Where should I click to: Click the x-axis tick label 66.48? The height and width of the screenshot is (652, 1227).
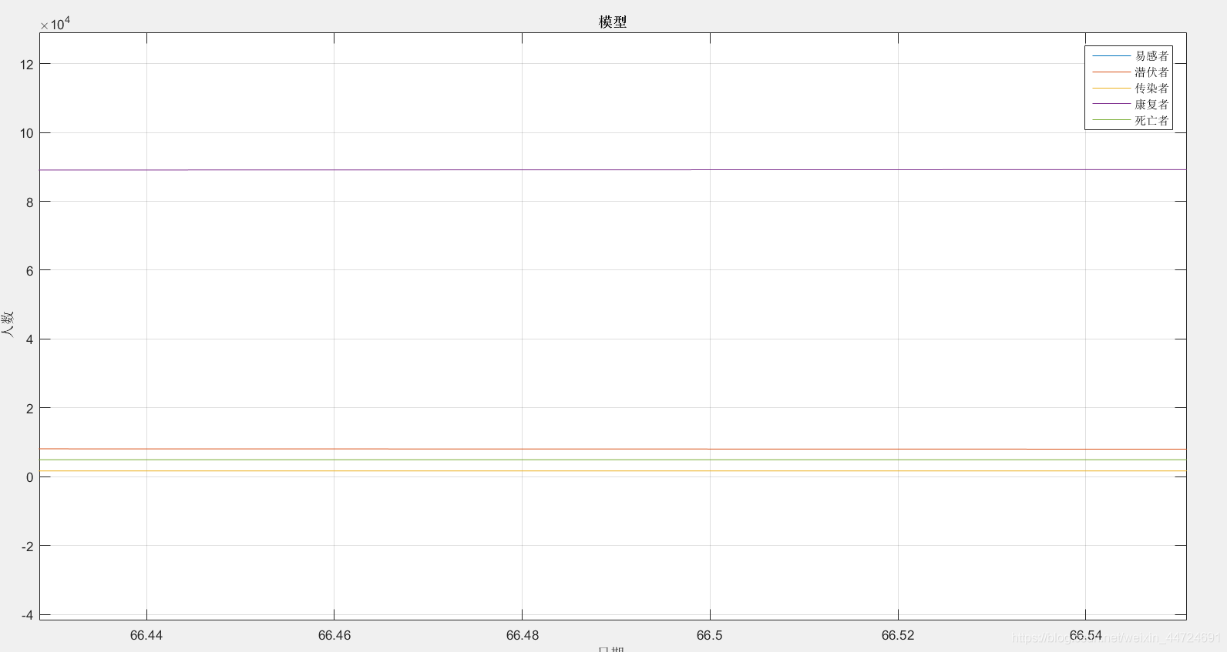522,635
